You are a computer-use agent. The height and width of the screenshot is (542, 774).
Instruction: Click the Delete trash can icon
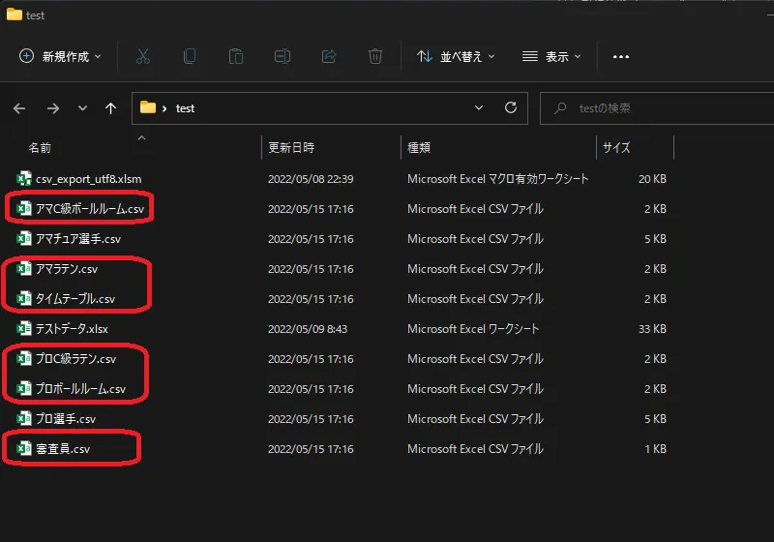point(375,57)
